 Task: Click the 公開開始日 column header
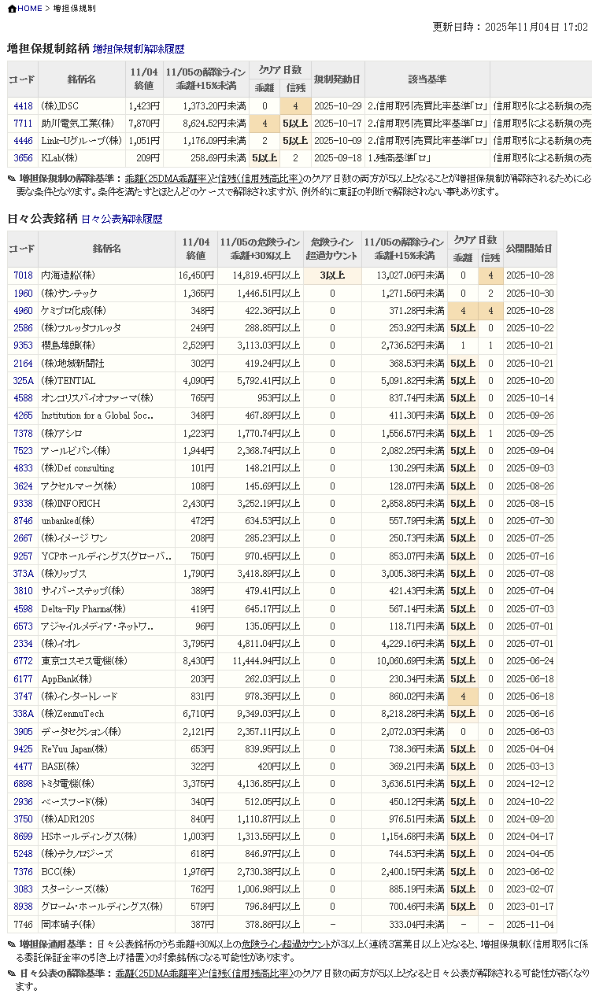pyautogui.click(x=529, y=249)
